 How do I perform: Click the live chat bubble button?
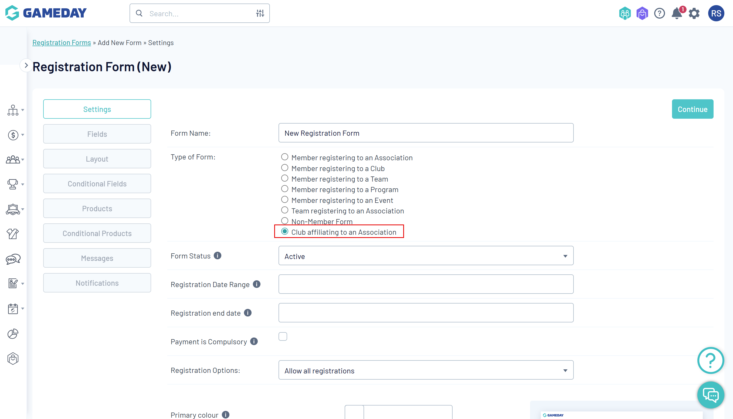(x=710, y=395)
